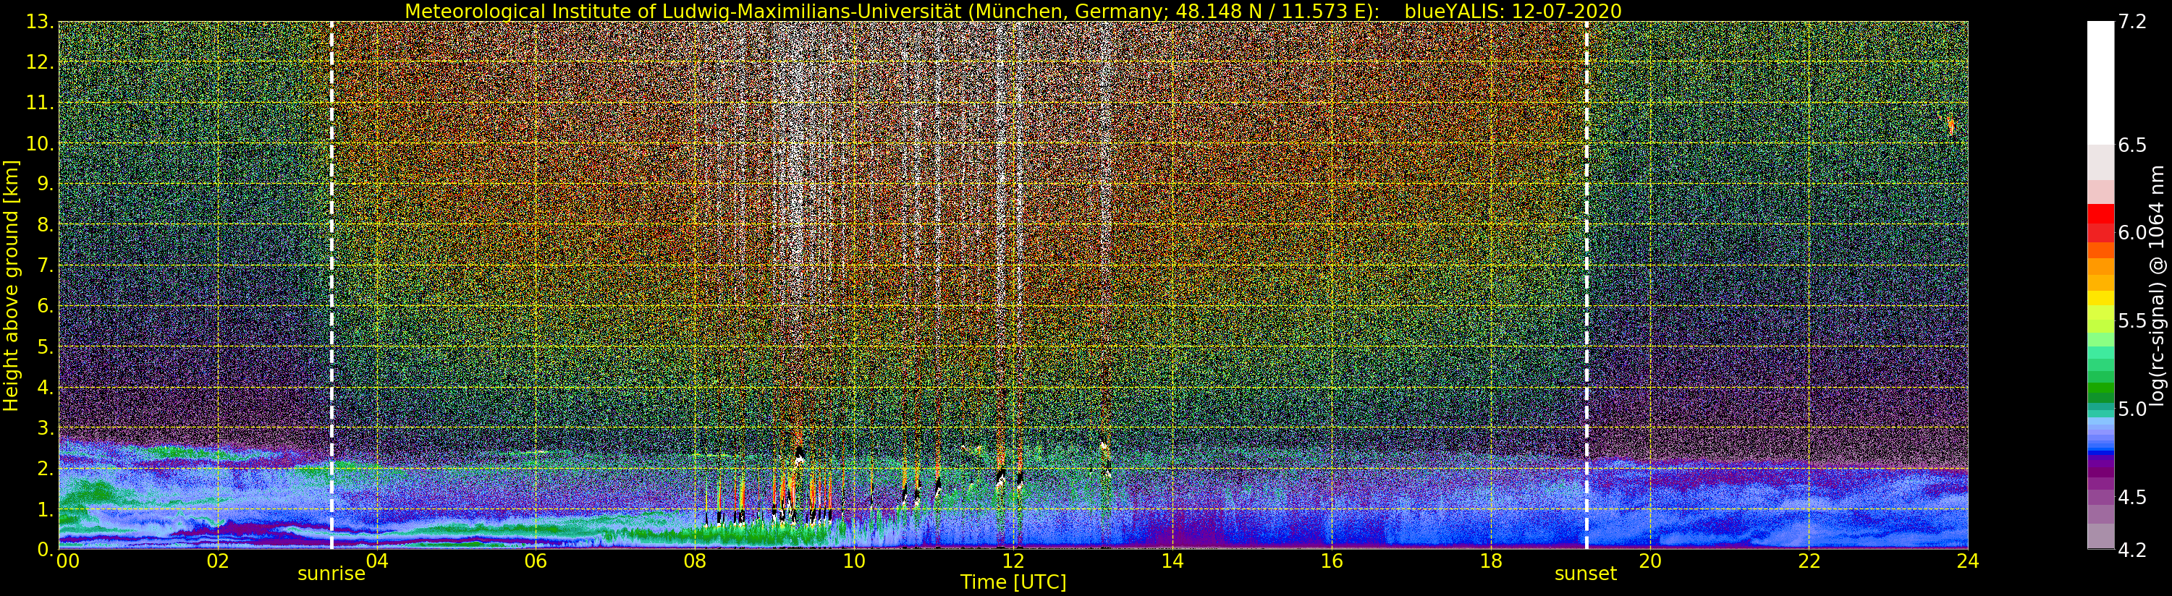Screen dimensions: 2172x596
Task: Select the "02" time axis tick label
Action: tap(218, 561)
